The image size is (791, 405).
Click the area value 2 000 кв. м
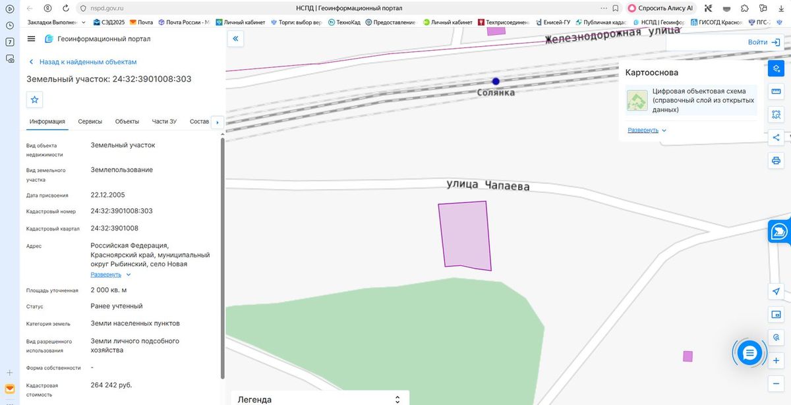point(109,290)
